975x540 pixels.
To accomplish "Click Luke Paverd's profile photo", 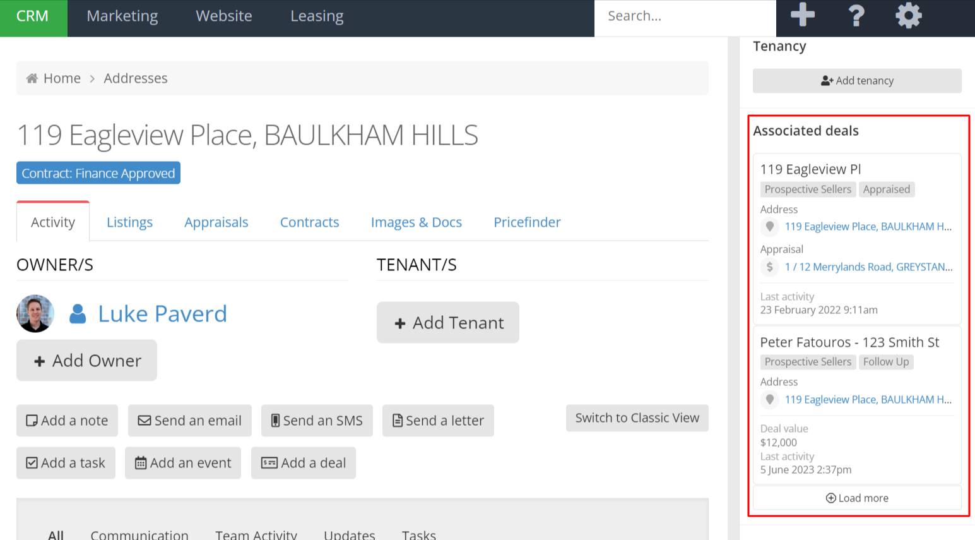I will (35, 313).
